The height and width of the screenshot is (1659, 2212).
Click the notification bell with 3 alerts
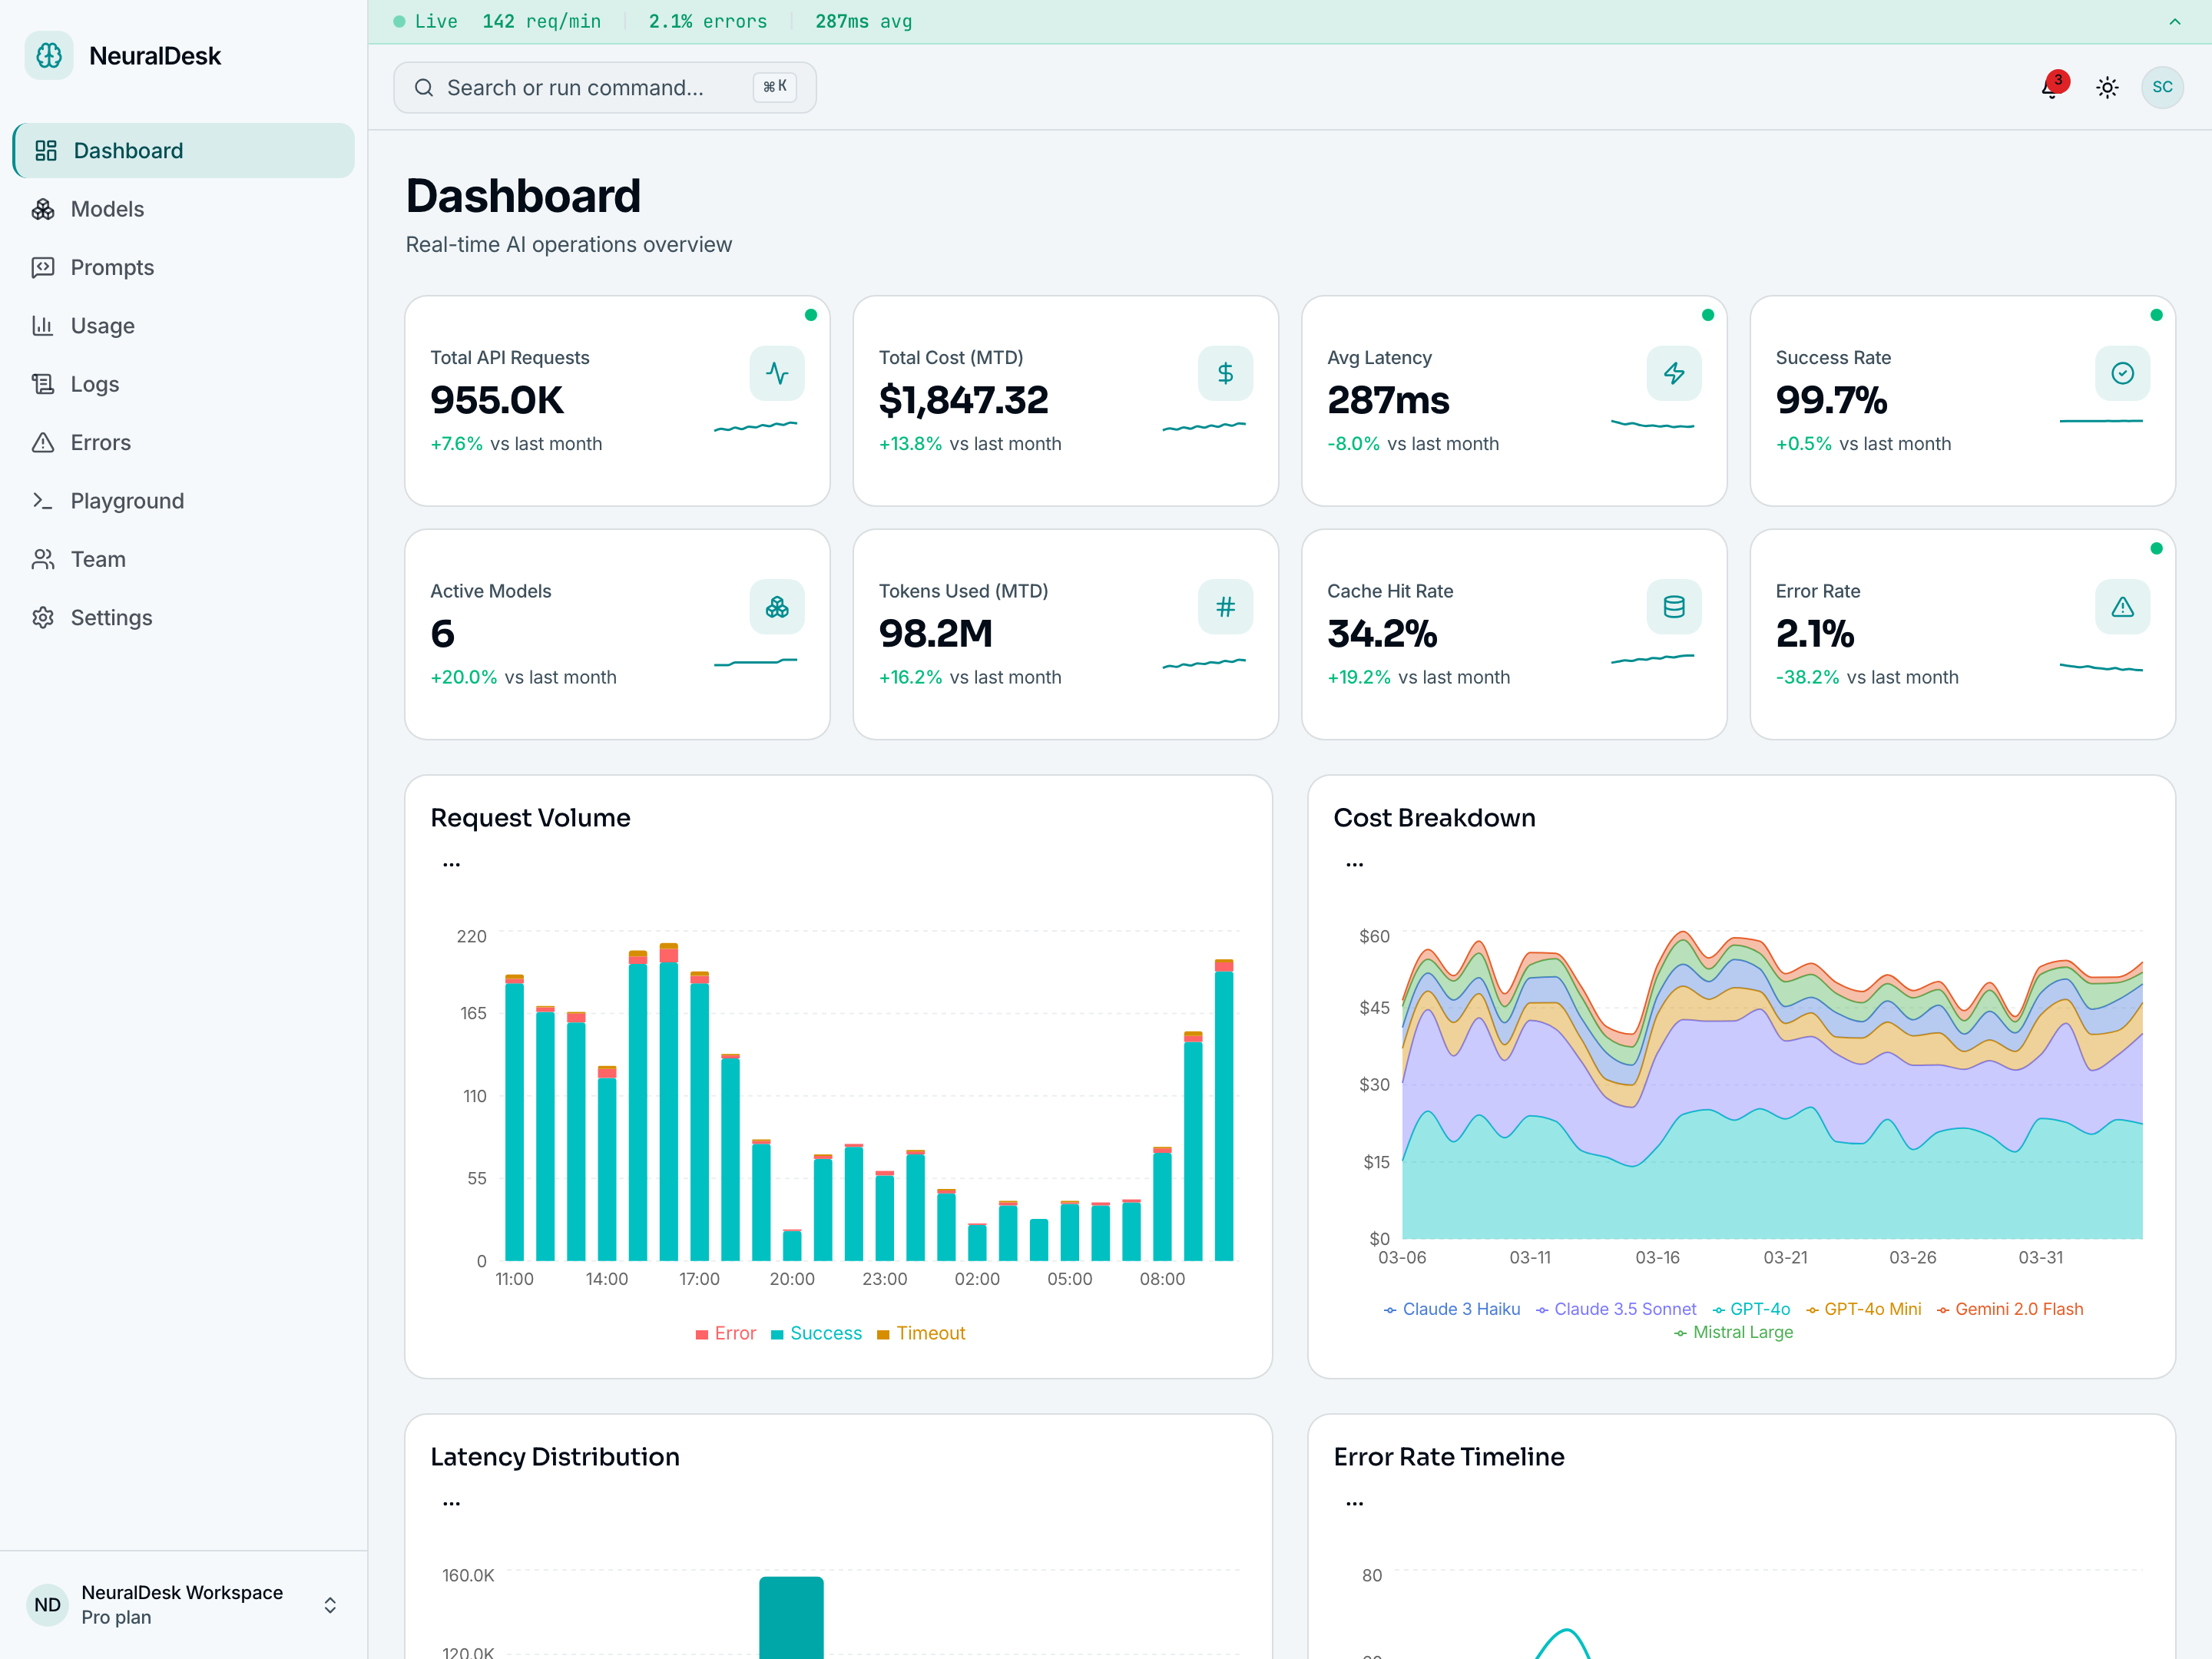click(2050, 88)
